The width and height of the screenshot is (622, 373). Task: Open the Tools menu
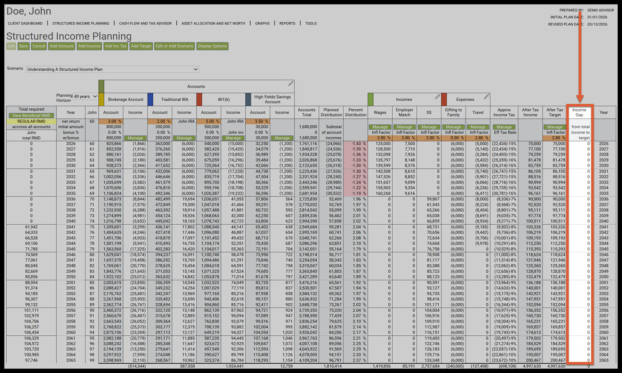click(x=311, y=23)
